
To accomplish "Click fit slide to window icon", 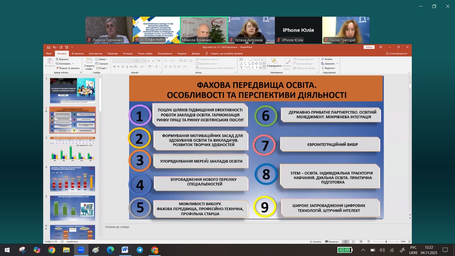I will [409, 242].
